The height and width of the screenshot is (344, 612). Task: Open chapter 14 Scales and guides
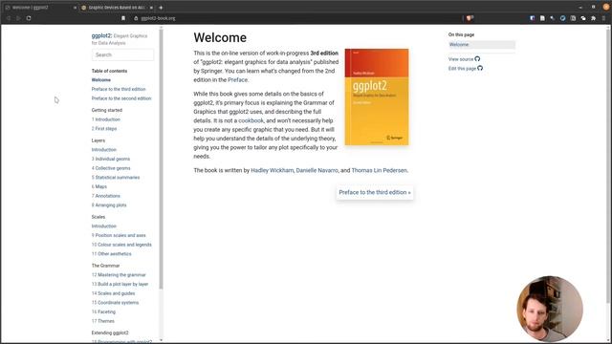[113, 293]
